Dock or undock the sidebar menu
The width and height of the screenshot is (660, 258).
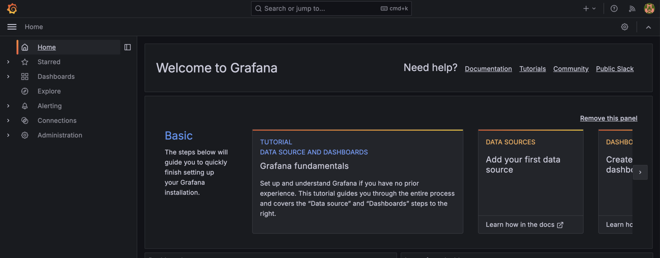tap(128, 47)
